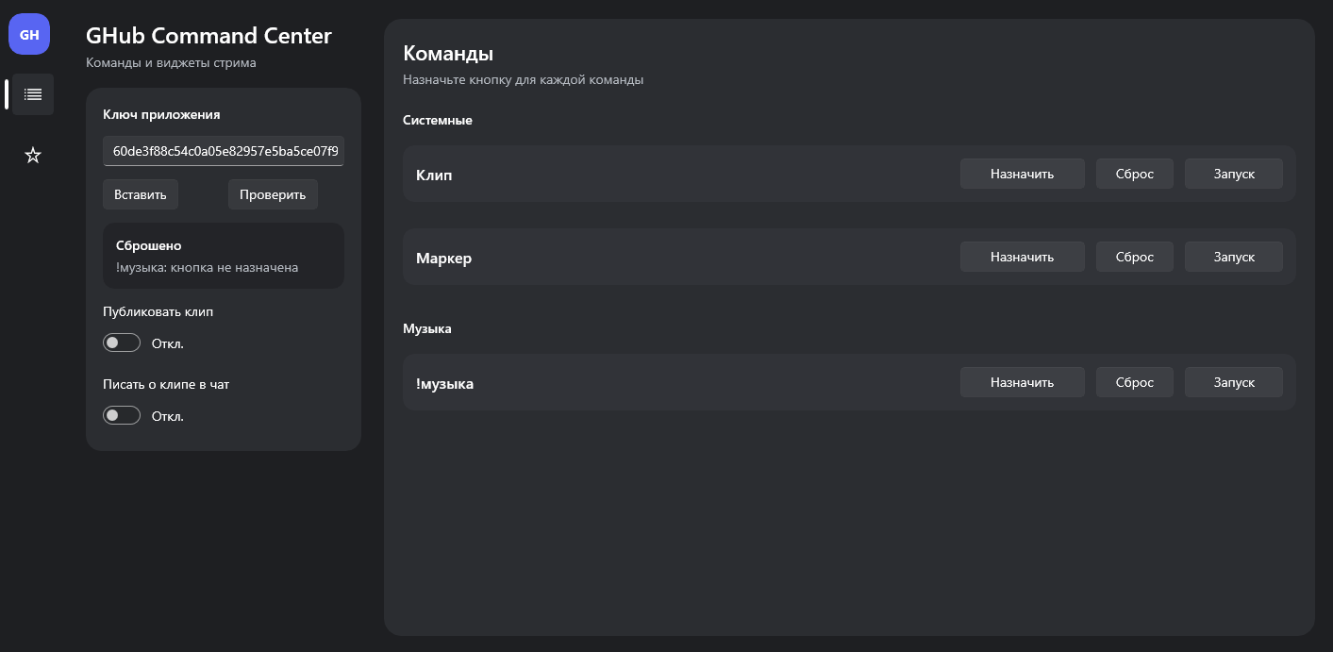The width and height of the screenshot is (1333, 652).
Task: Click the Публиковать клип label
Action: [x=158, y=311]
